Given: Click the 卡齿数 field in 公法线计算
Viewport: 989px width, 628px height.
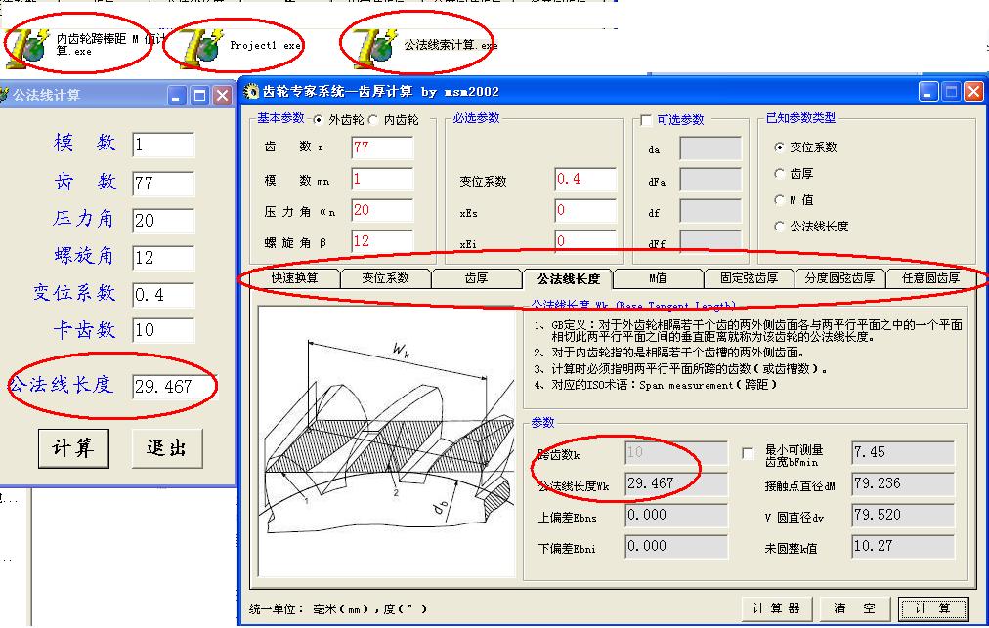Looking at the screenshot, I should pos(163,330).
